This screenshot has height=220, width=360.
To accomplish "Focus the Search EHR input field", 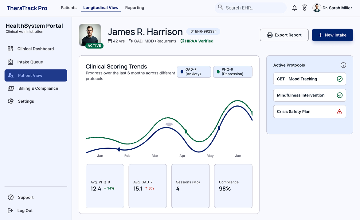I will (x=250, y=8).
